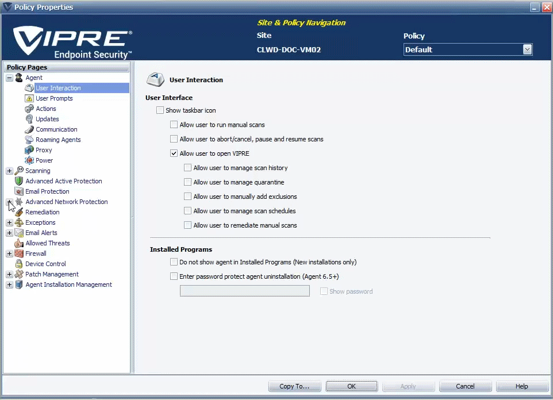Collapse the Agent tree node
Screen dimensions: 553x400
pyautogui.click(x=10, y=78)
